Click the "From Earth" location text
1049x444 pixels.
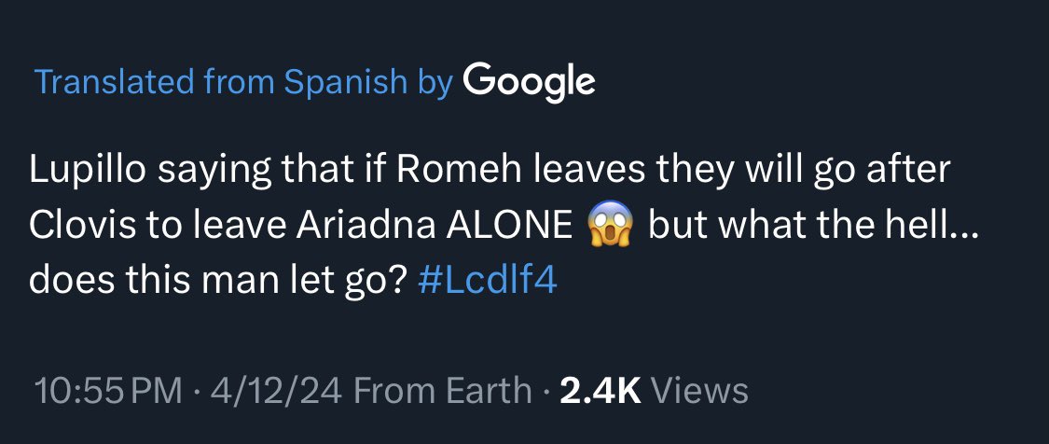point(442,391)
